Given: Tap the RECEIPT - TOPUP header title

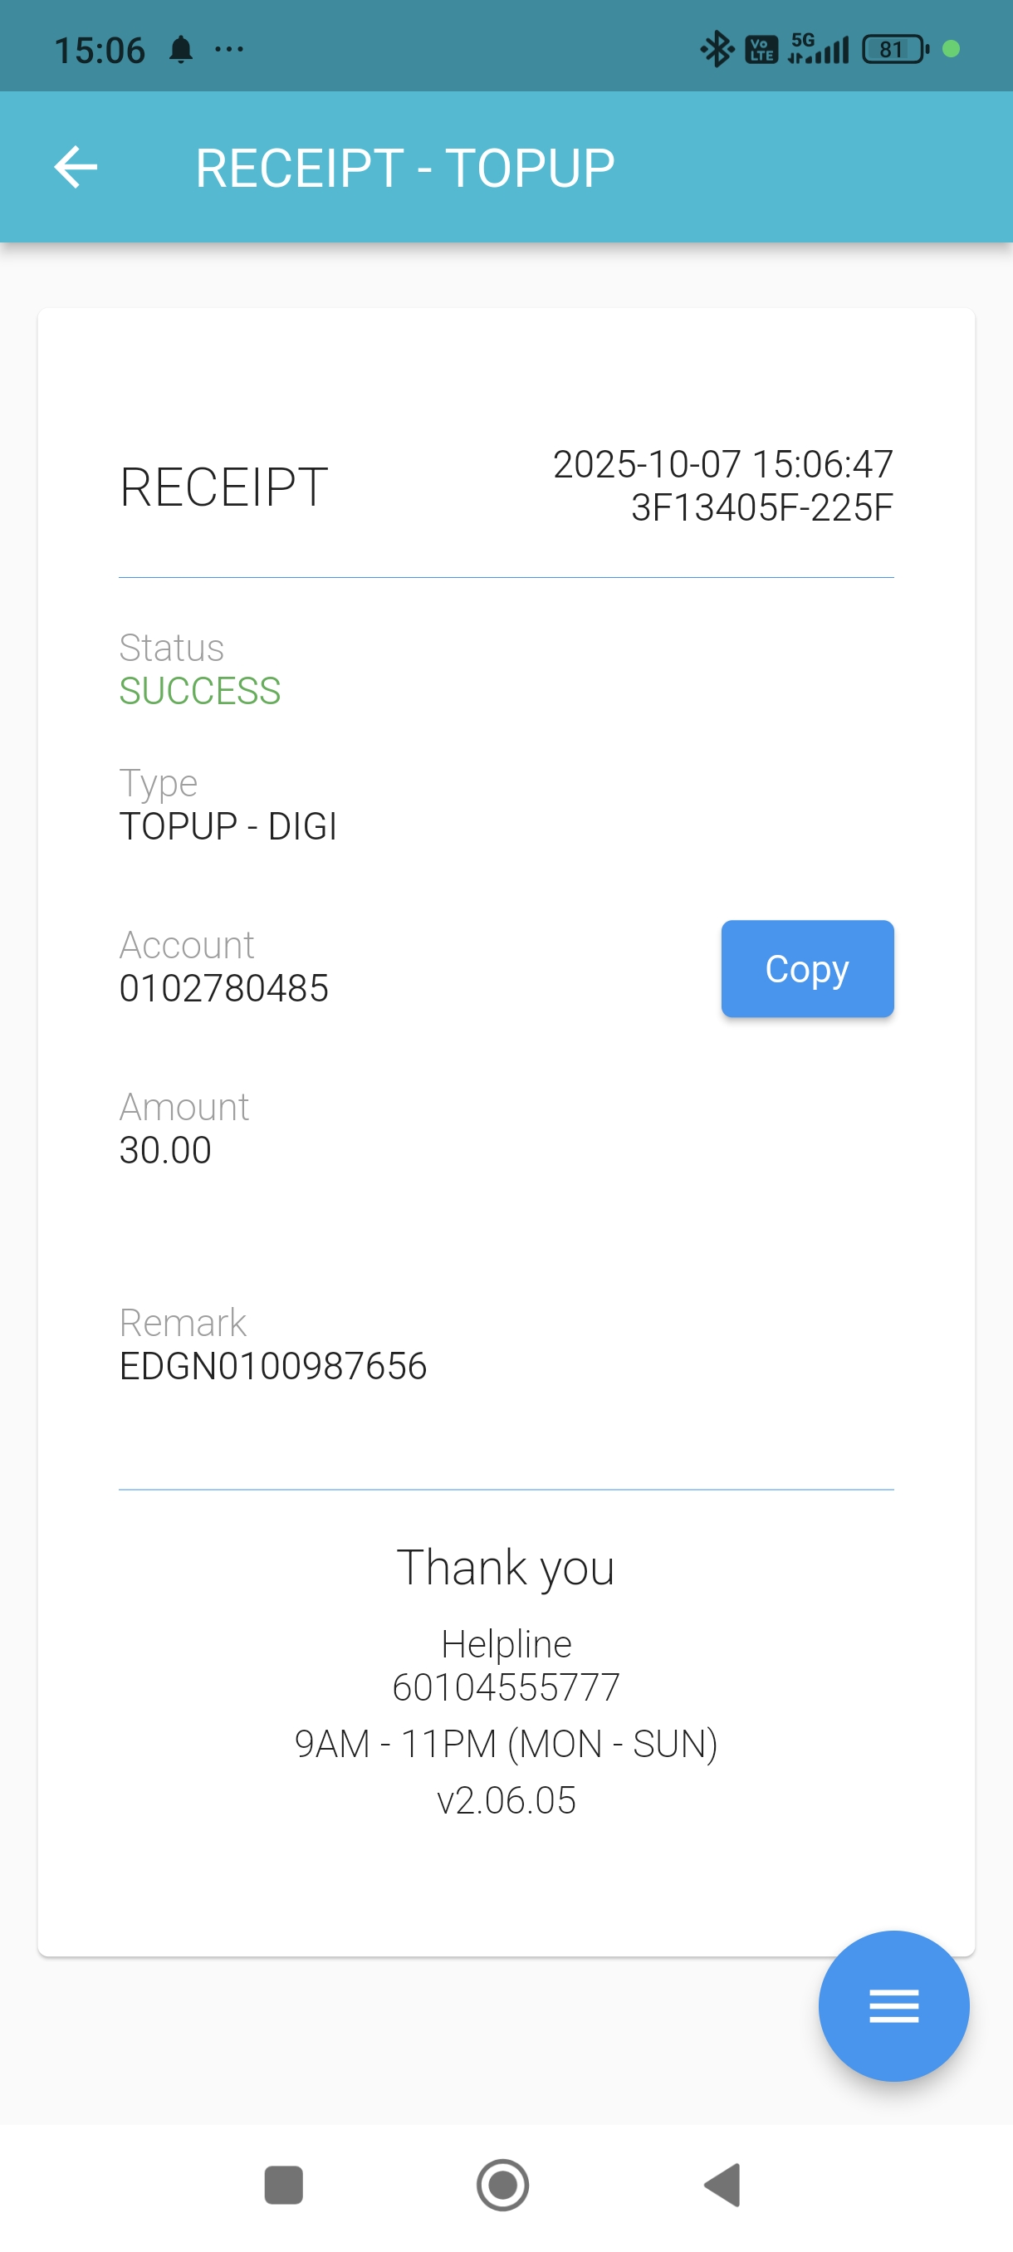Looking at the screenshot, I should (x=404, y=167).
